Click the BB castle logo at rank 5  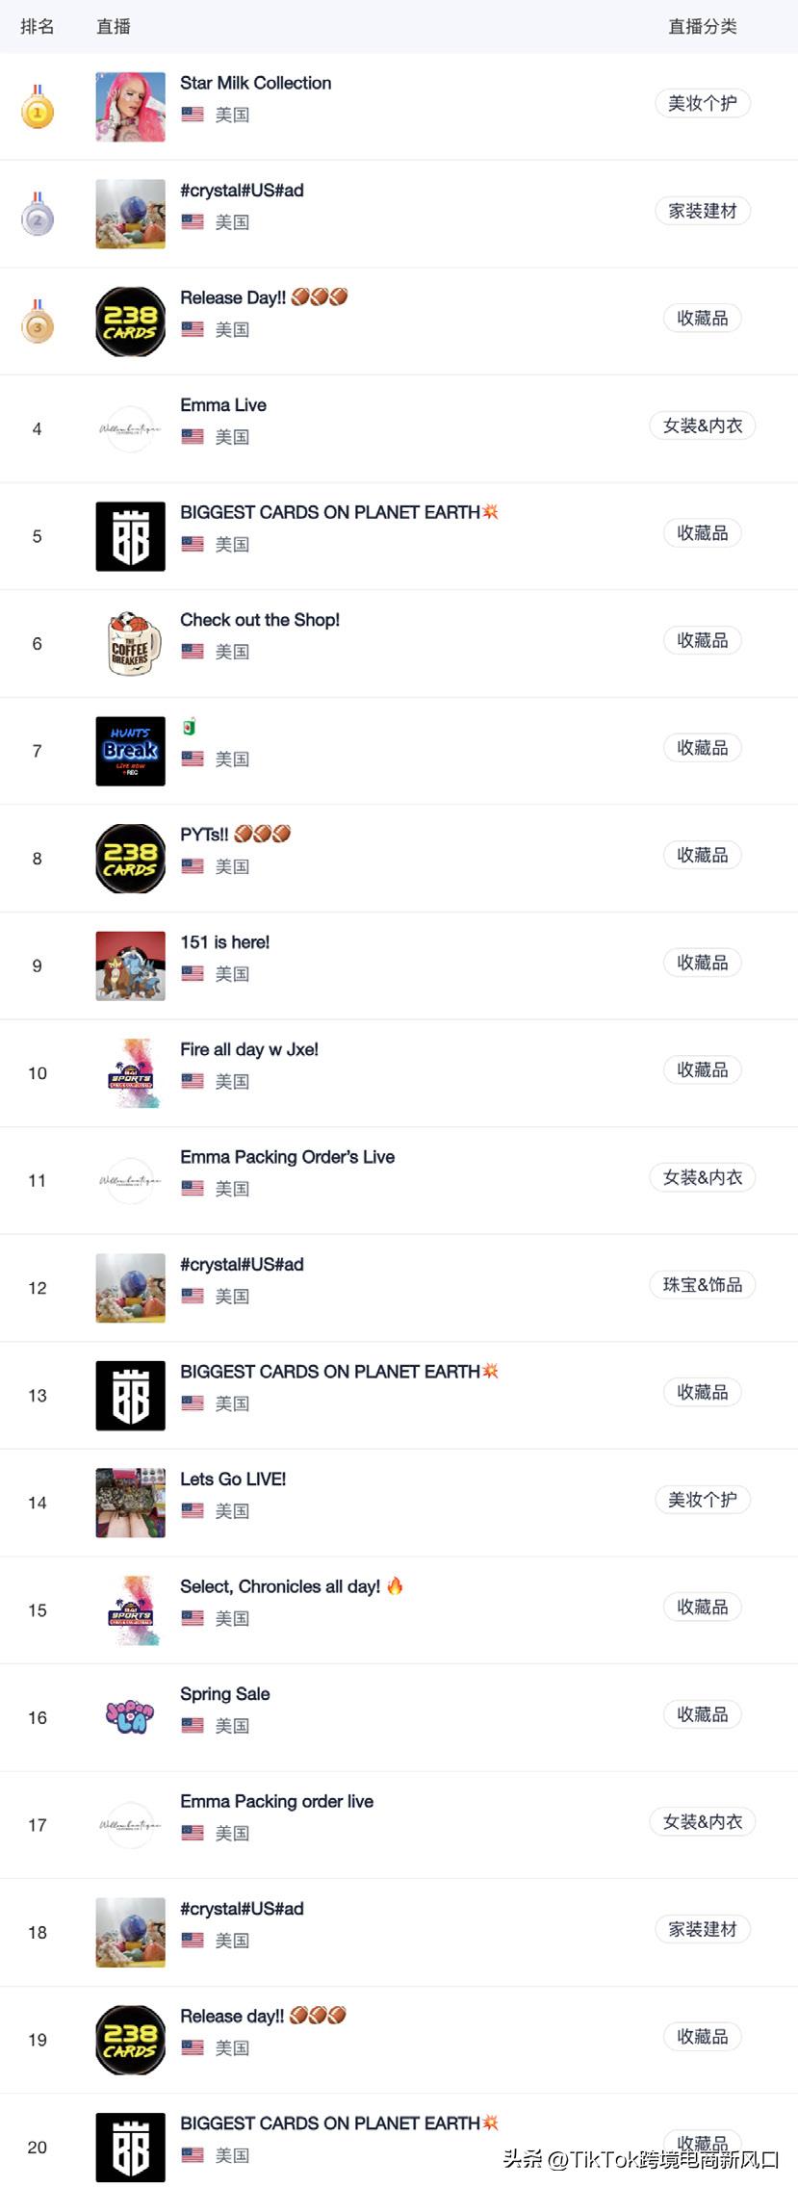[x=130, y=536]
